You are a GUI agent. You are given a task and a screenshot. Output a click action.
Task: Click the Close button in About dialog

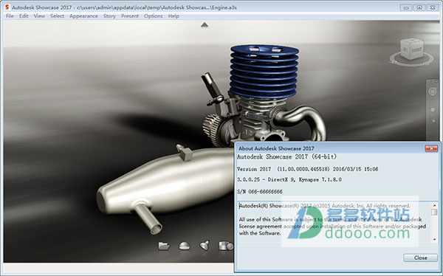point(420,258)
